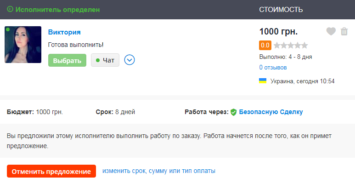This screenshot has width=355, height=184.
Task: Click the СТОИМОСТЬ column header
Action: click(281, 10)
